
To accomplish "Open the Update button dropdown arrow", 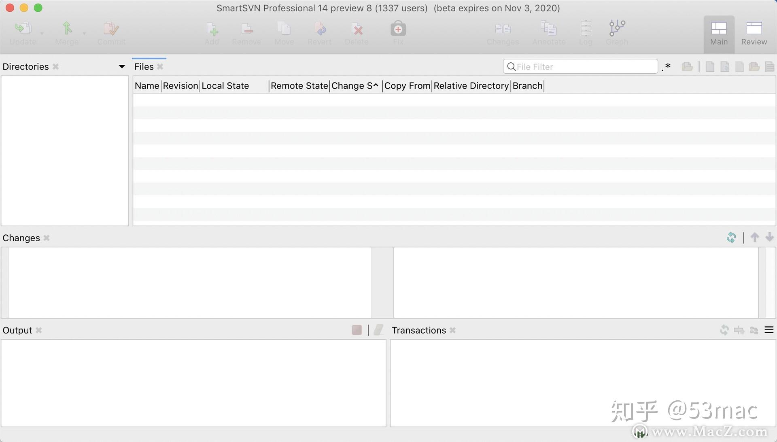I will [42, 33].
